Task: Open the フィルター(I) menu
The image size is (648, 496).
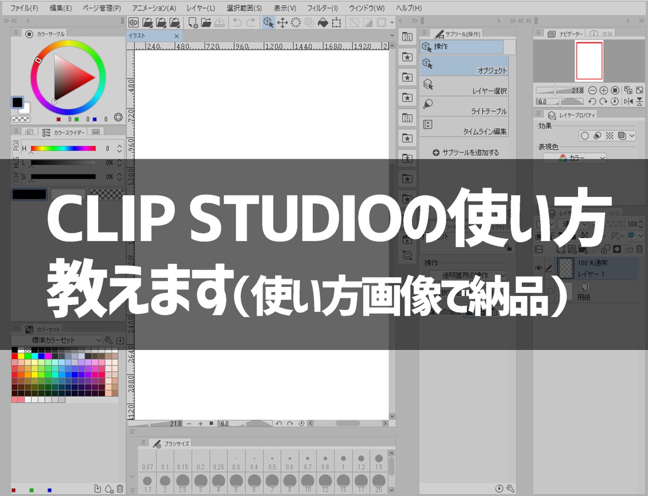Action: click(322, 8)
